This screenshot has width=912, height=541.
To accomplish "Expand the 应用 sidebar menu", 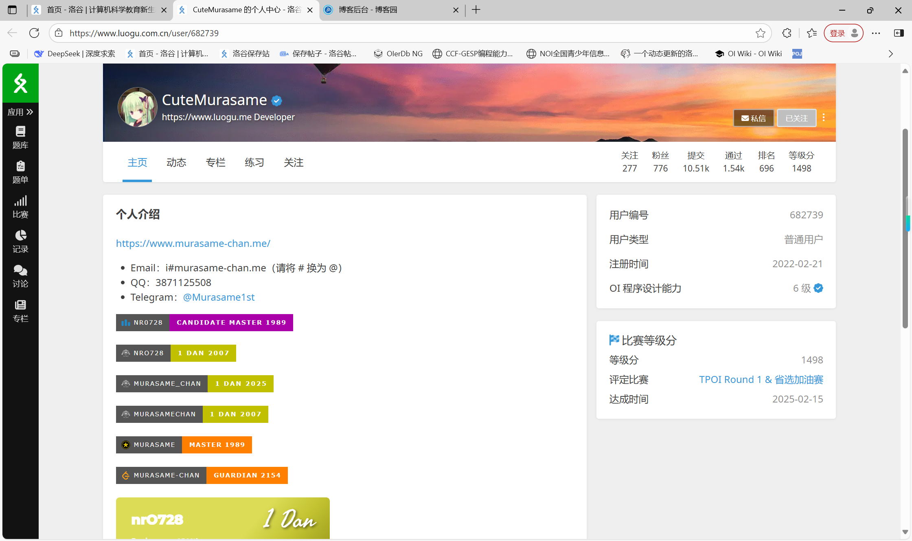I will (x=20, y=112).
